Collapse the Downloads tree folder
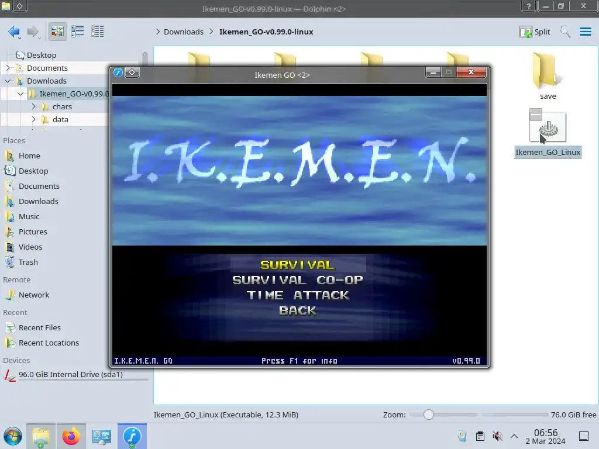This screenshot has height=449, width=599. 8,81
